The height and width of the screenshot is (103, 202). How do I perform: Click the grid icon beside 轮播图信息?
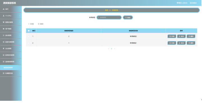coord(4,73)
